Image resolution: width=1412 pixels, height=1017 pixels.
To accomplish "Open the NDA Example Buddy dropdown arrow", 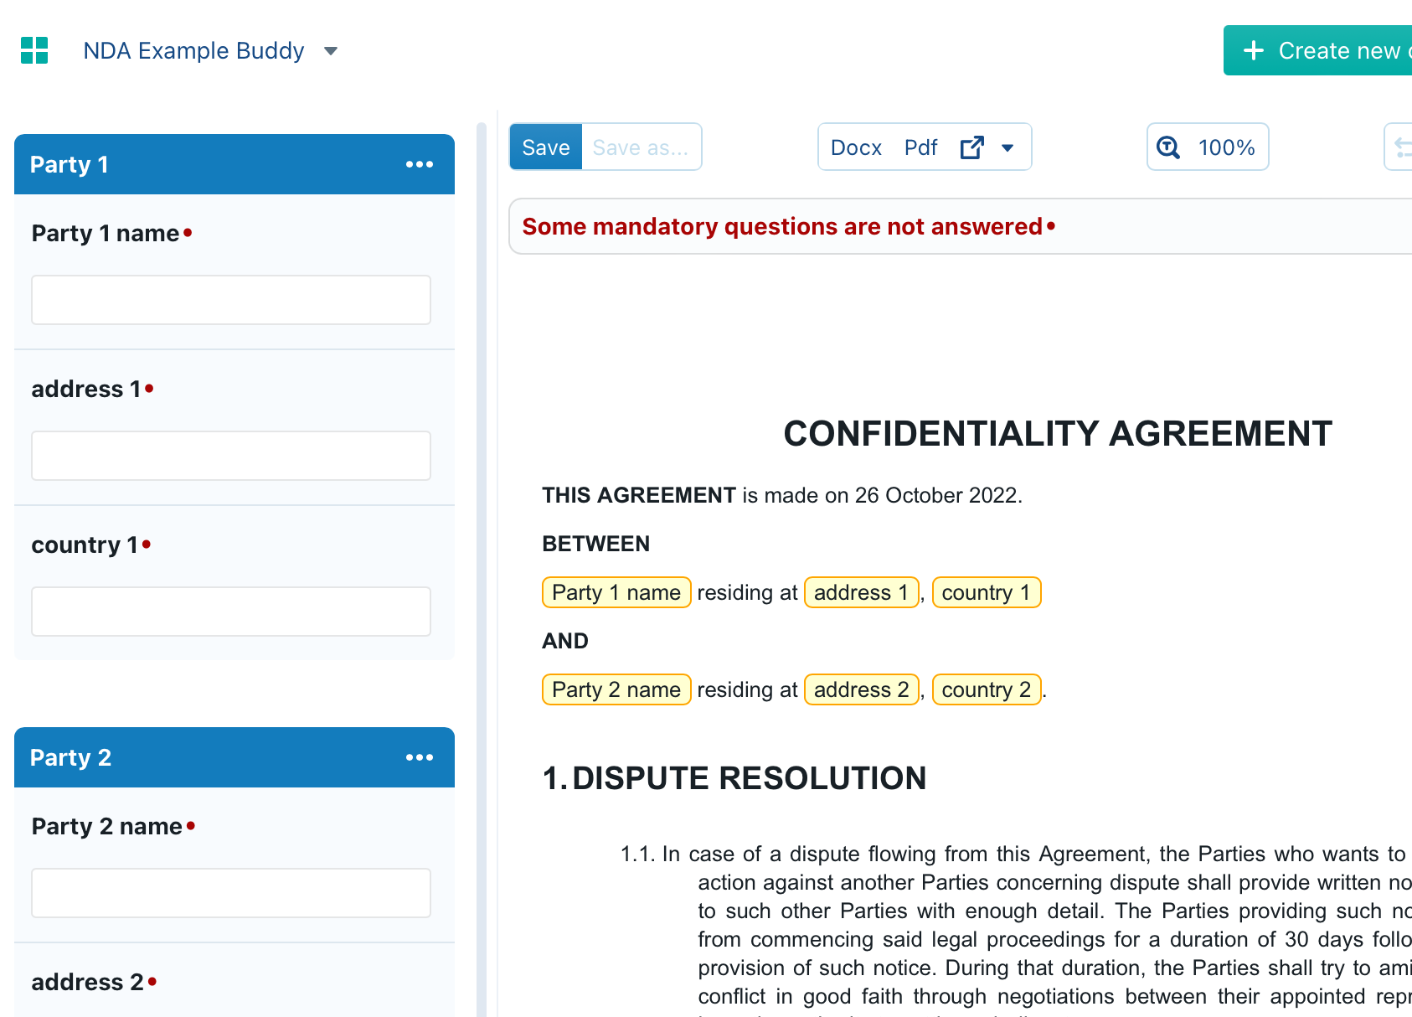I will coord(331,51).
